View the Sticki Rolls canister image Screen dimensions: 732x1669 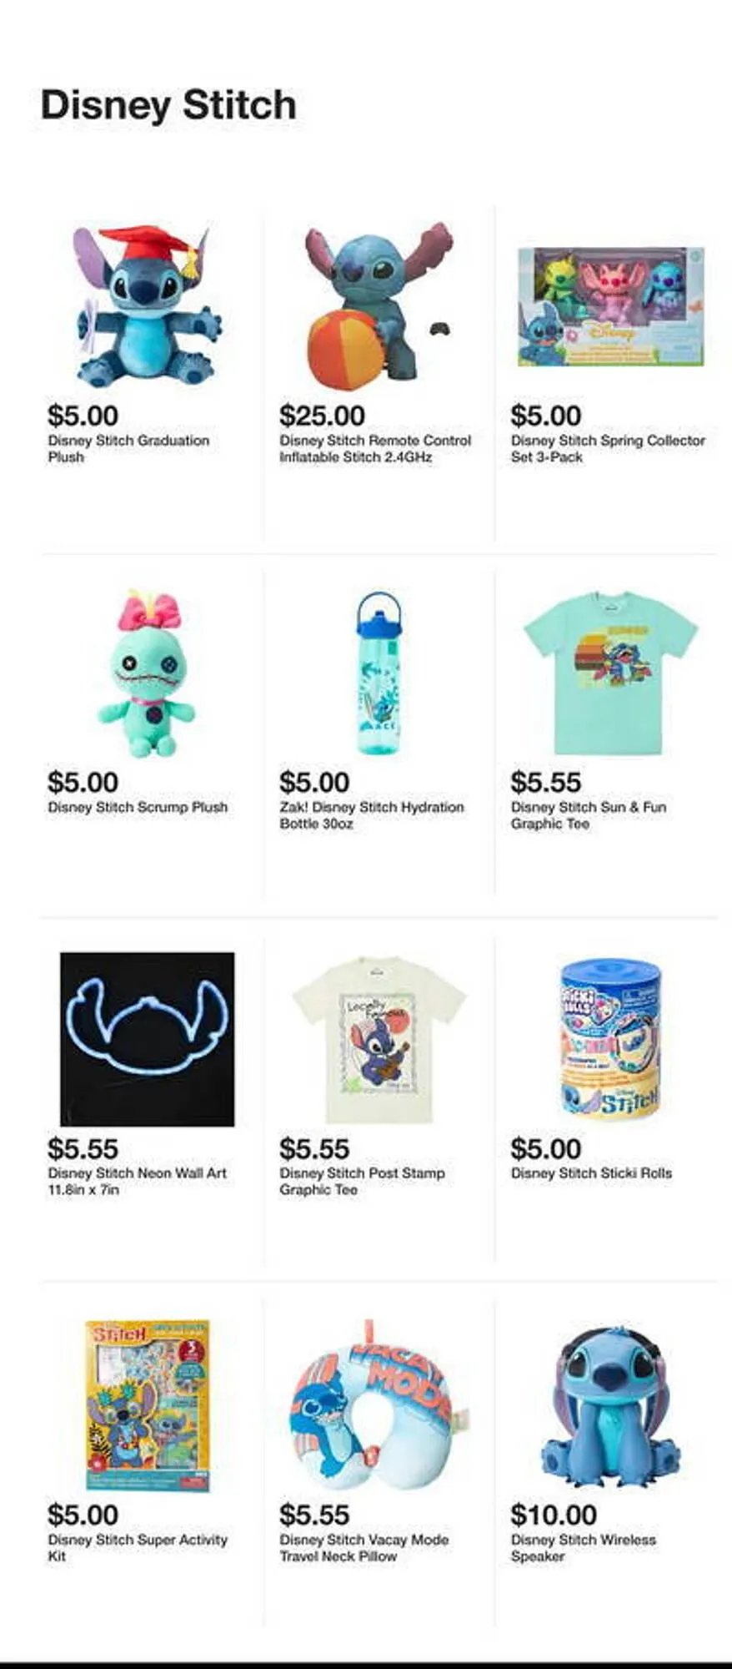click(610, 1039)
